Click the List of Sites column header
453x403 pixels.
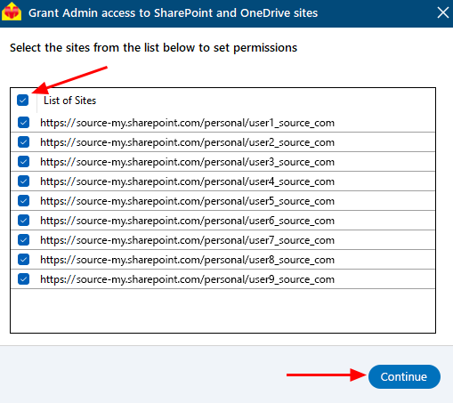[70, 101]
